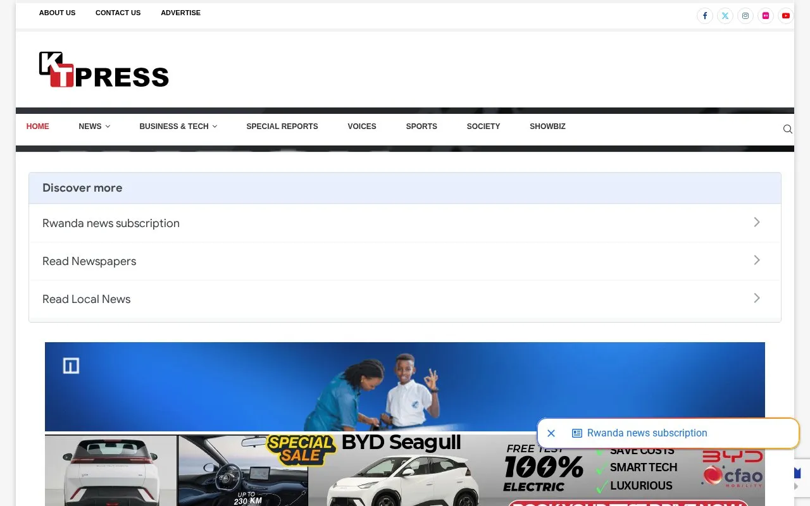The image size is (810, 506).
Task: Close the Rwanda news subscription popup
Action: (551, 433)
